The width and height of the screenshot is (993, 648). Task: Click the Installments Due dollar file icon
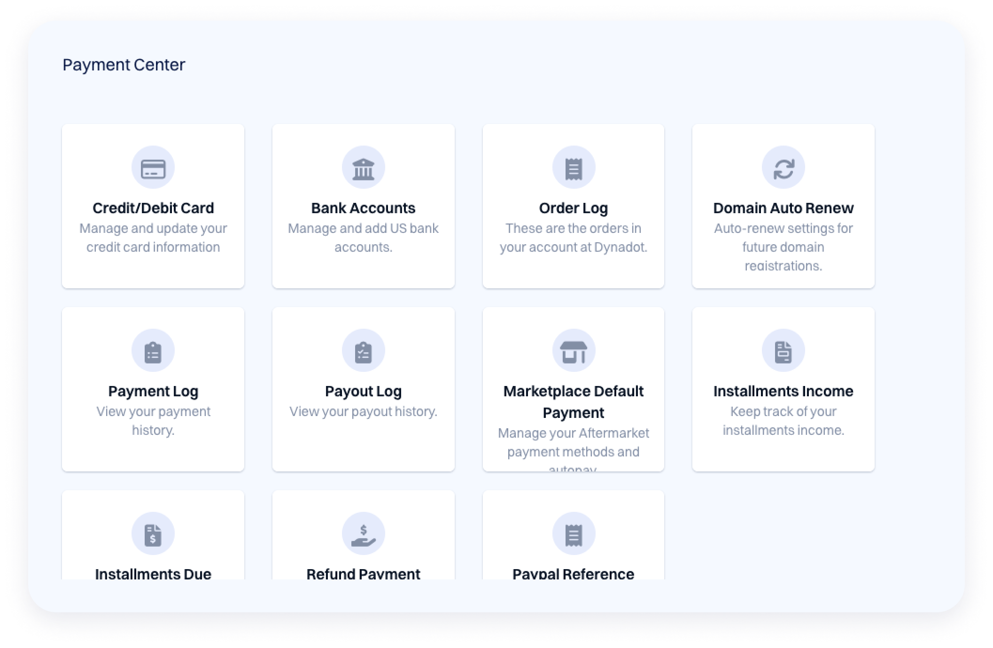(x=153, y=534)
